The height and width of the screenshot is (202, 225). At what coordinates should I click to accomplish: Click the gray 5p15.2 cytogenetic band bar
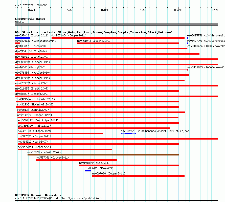tap(116, 25)
